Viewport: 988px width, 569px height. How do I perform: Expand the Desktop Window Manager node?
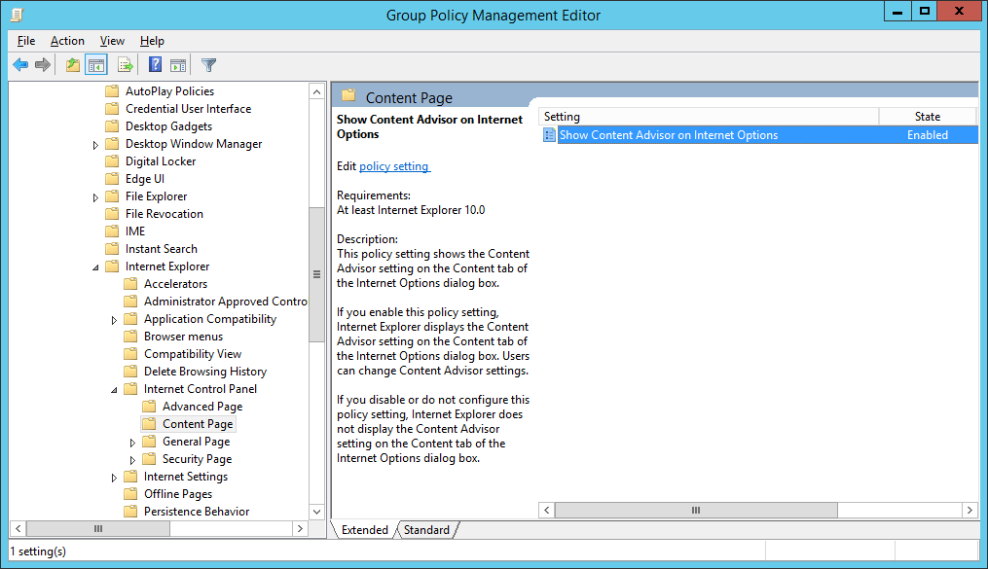(95, 145)
